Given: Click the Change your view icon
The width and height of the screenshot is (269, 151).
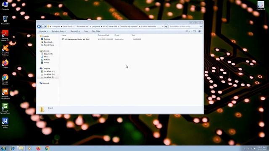Looking at the screenshot, I should [x=187, y=31].
